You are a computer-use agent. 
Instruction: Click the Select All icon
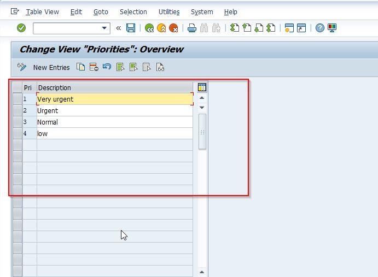[x=120, y=67]
